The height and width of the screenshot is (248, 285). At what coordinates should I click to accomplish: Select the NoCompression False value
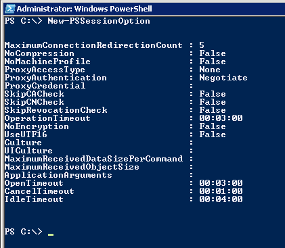213,53
